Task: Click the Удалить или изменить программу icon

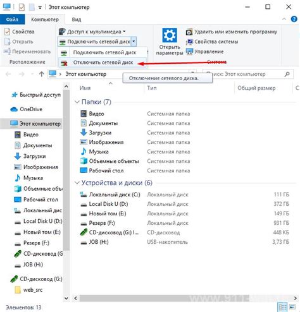Action: [x=189, y=32]
